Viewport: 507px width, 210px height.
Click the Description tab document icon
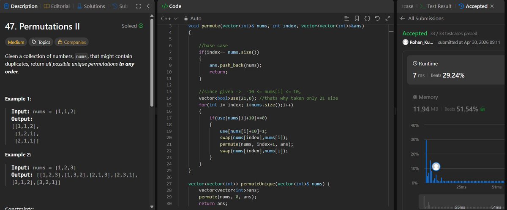point(6,6)
